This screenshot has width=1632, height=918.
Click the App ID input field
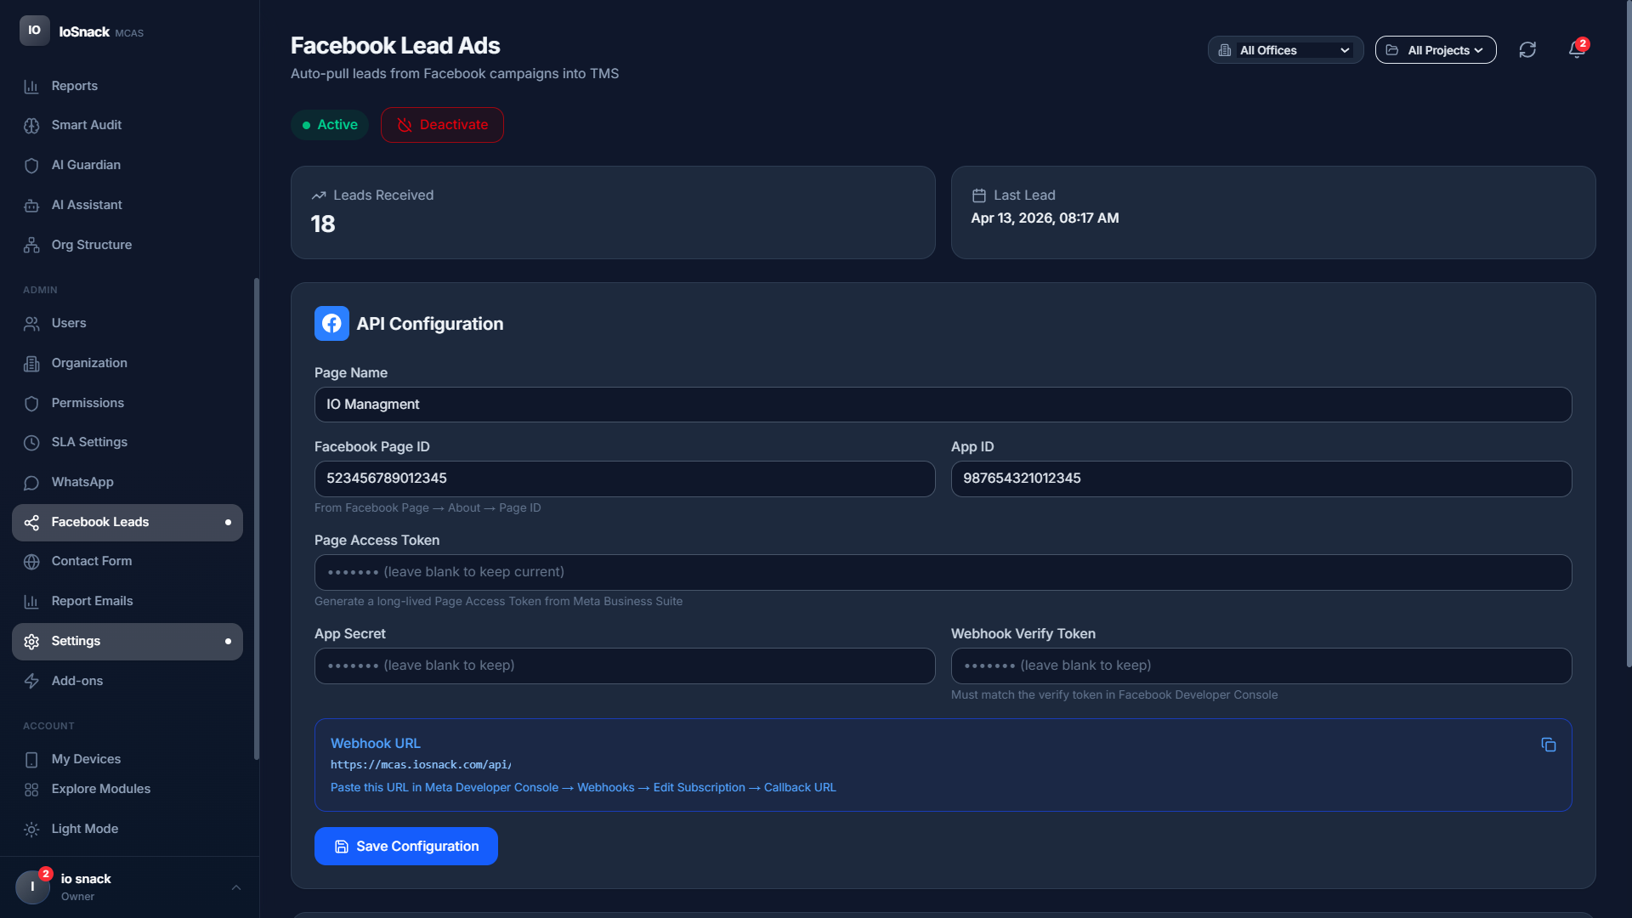coord(1261,479)
